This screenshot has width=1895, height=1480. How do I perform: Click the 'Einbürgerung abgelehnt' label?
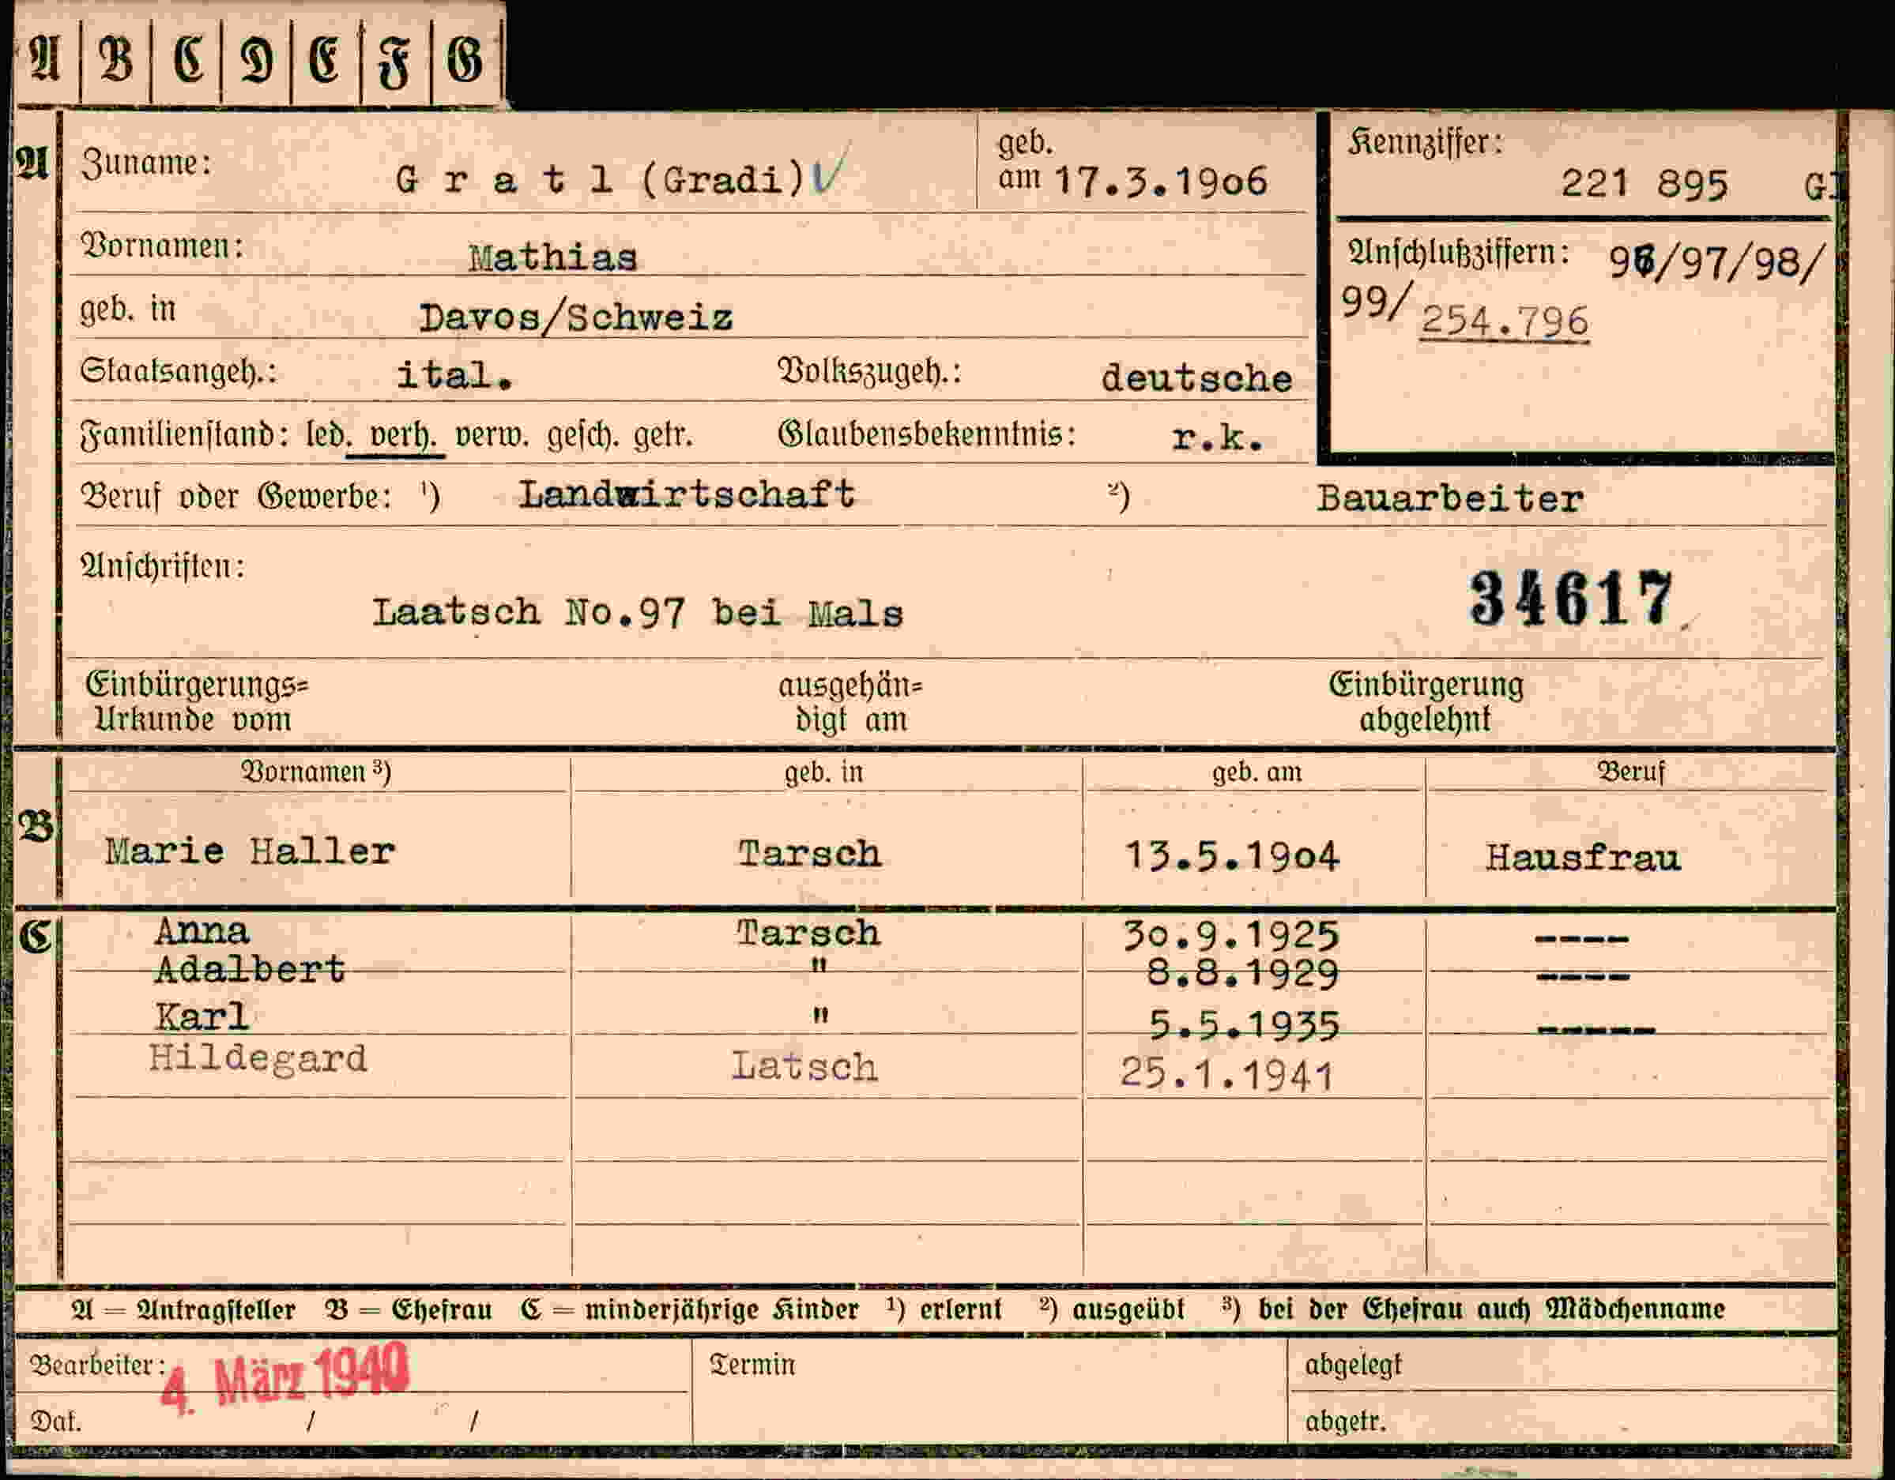[x=1426, y=701]
